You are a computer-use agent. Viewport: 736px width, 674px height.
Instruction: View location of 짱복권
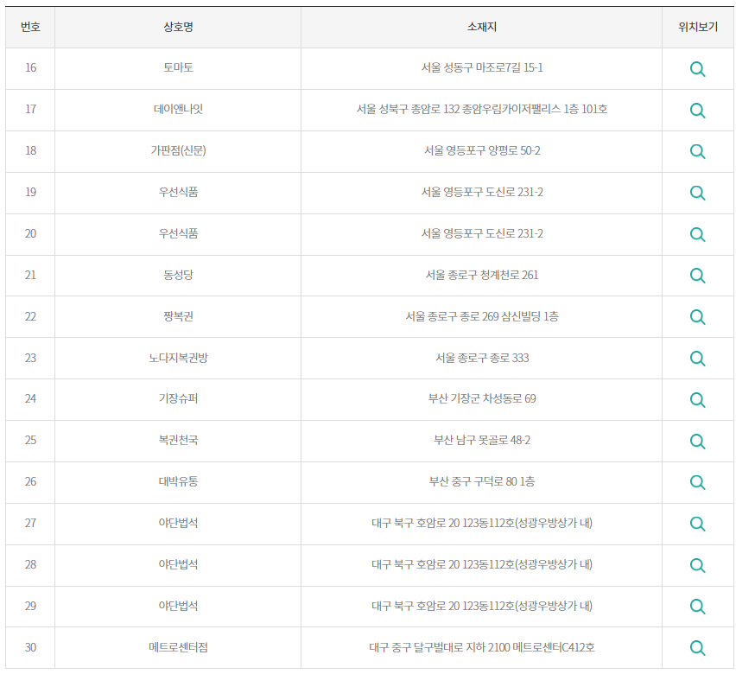[697, 317]
